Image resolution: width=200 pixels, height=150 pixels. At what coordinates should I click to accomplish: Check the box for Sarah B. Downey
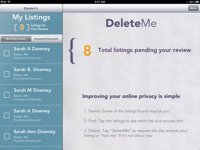click(7, 74)
